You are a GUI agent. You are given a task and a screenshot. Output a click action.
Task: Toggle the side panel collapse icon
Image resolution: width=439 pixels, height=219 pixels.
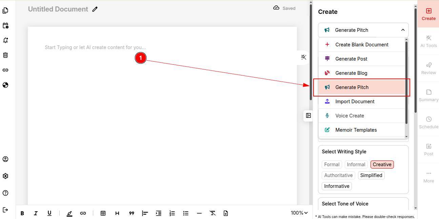(x=308, y=115)
